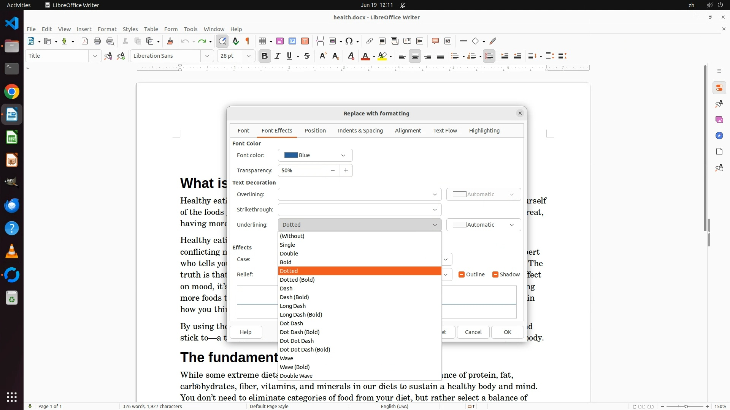
Task: Switch to the Highlighting tab
Action: point(484,131)
